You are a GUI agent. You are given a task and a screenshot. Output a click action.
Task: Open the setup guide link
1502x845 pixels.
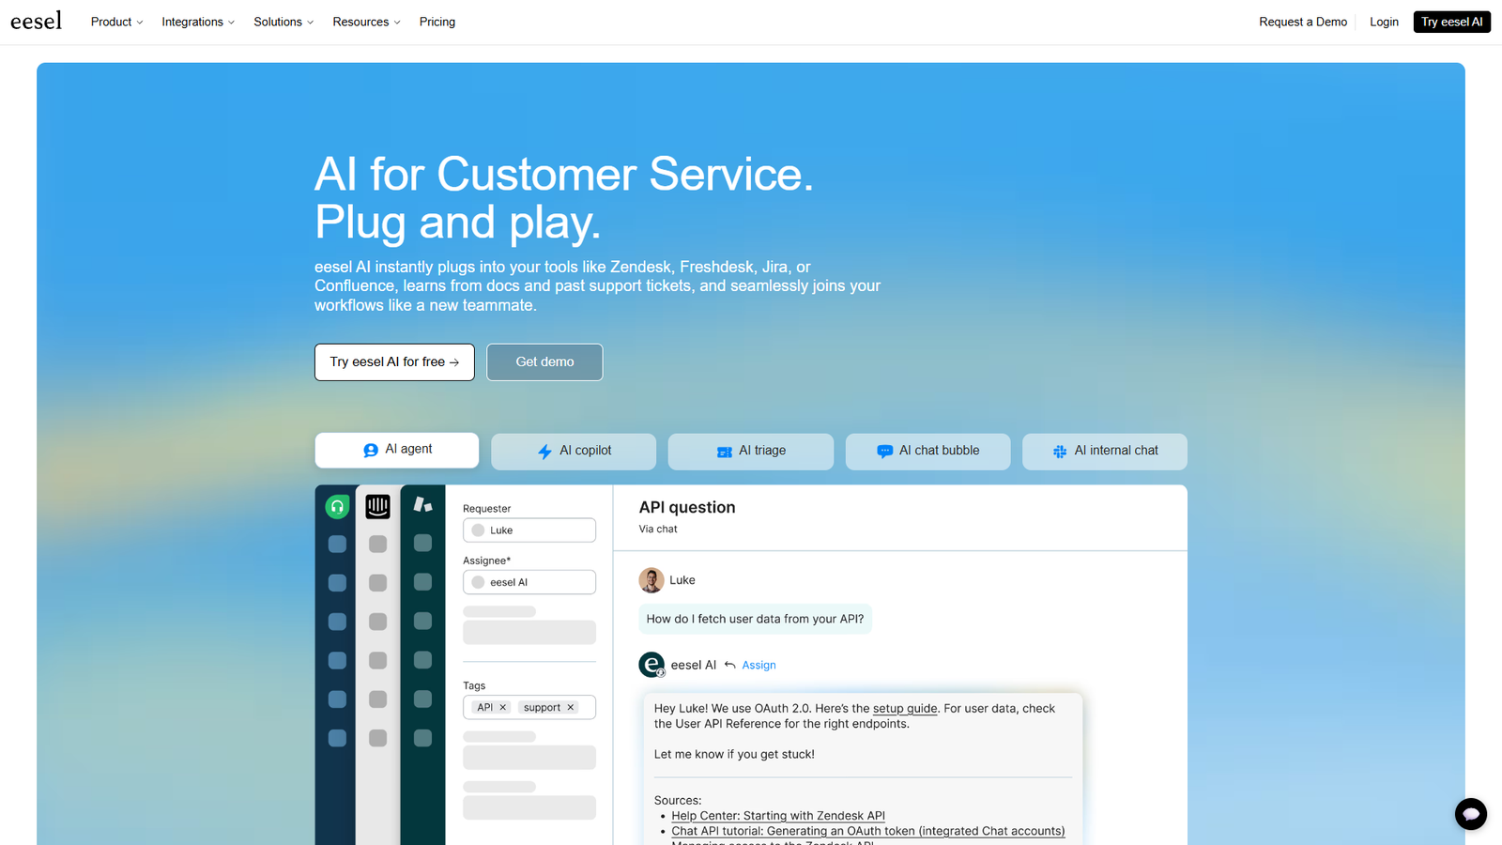coord(905,709)
